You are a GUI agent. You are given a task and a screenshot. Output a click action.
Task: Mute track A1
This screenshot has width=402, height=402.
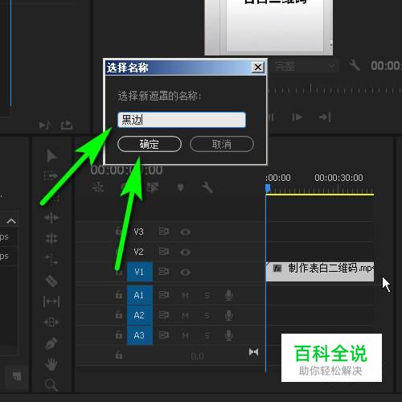[x=185, y=296]
